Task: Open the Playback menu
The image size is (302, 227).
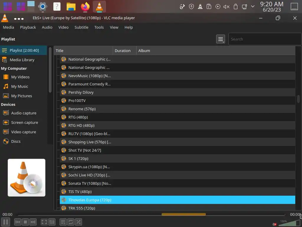Action: coord(28,27)
